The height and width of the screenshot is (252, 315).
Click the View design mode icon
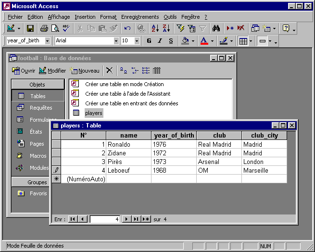point(11,28)
